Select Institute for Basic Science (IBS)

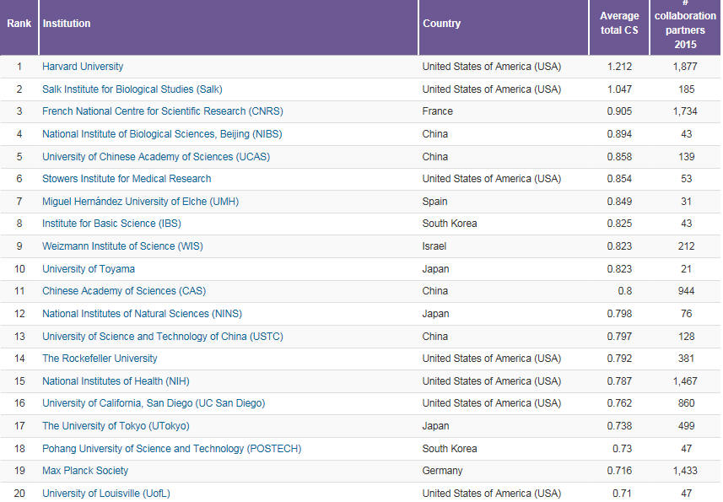pyautogui.click(x=111, y=224)
